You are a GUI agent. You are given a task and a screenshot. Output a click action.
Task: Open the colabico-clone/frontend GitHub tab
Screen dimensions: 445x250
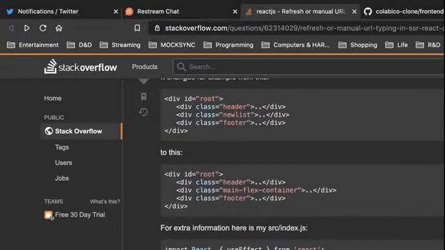click(x=403, y=11)
